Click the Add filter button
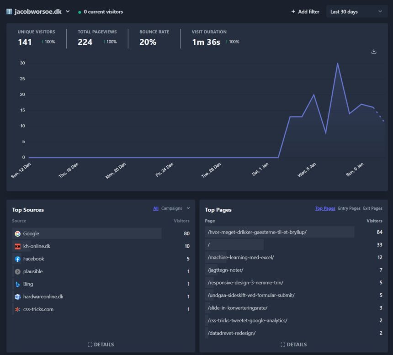Viewport: 393px width, 355px height. pyautogui.click(x=305, y=11)
